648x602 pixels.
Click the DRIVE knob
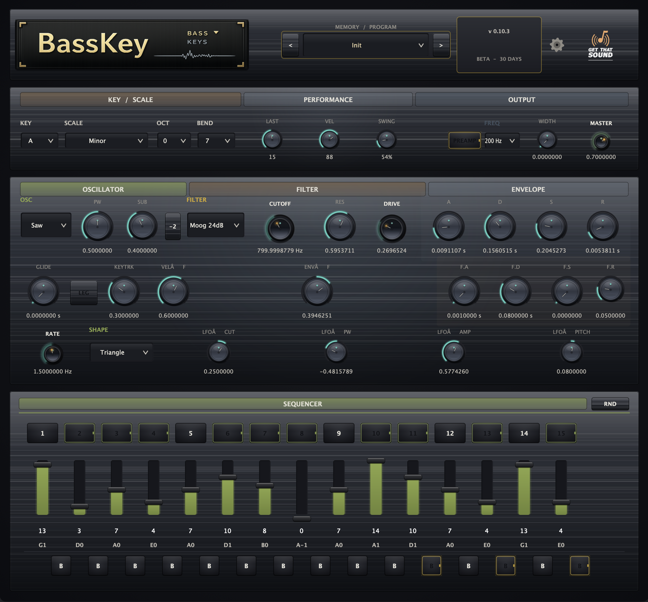(x=392, y=229)
